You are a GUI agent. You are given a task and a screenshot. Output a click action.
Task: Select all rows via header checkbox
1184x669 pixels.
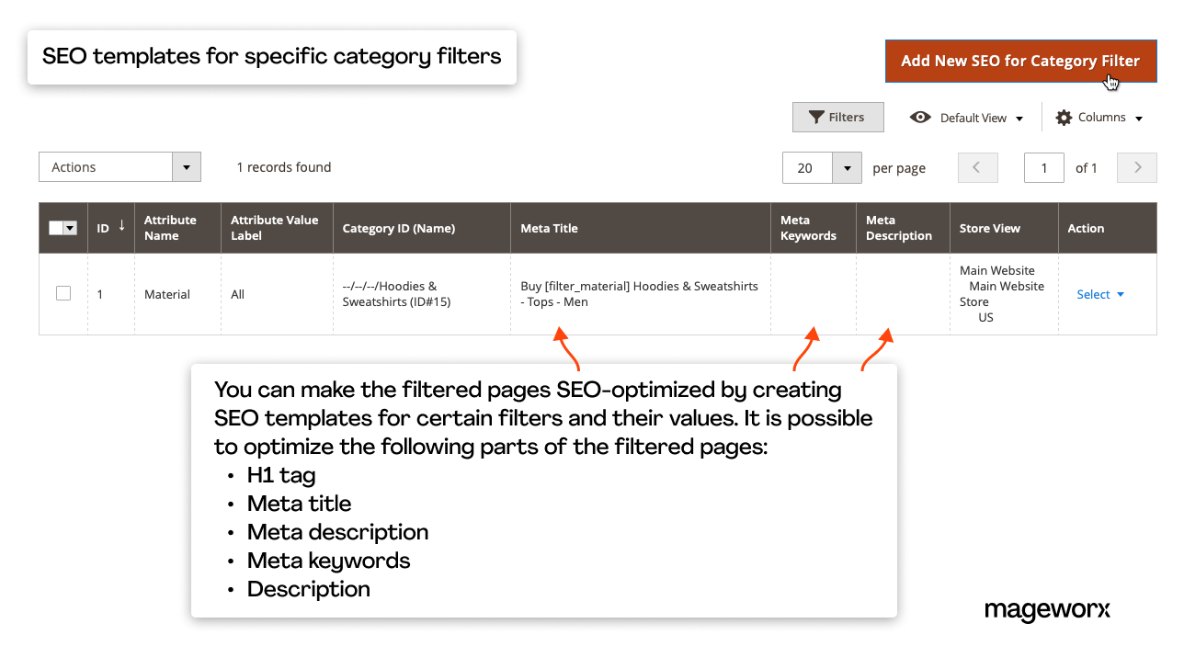point(56,227)
